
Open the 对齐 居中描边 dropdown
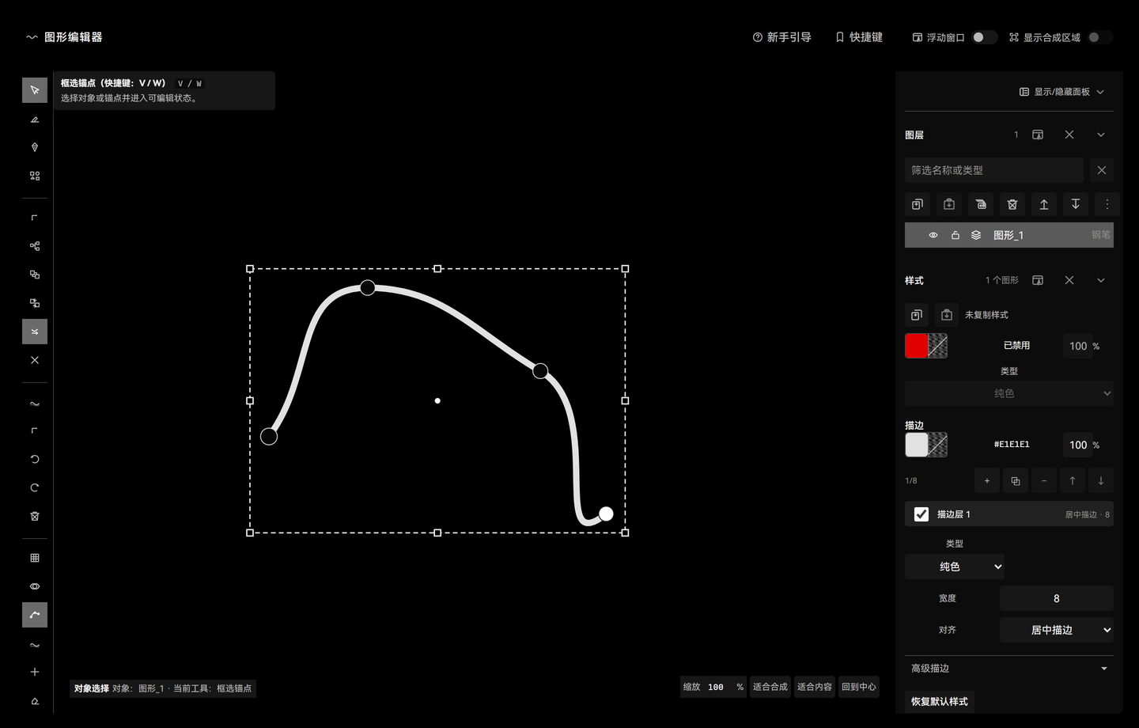coord(1057,630)
